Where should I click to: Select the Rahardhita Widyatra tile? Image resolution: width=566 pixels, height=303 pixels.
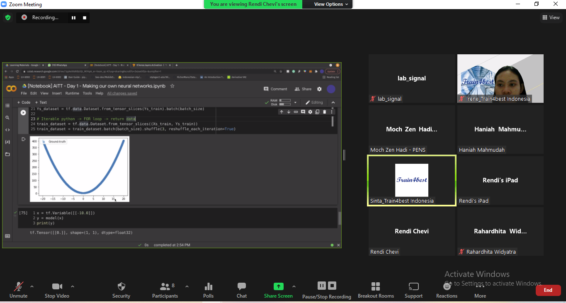click(x=500, y=231)
